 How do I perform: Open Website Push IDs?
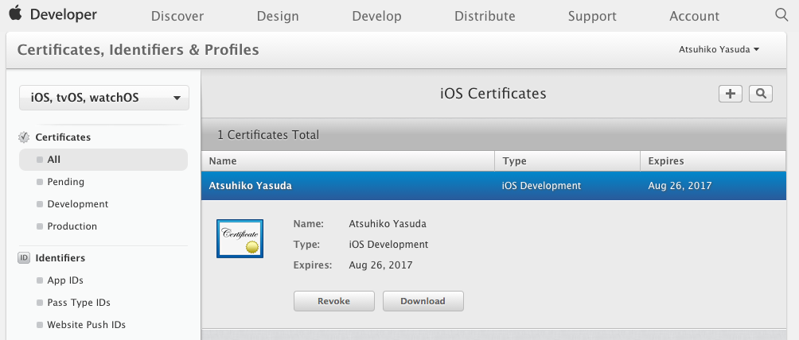point(86,325)
